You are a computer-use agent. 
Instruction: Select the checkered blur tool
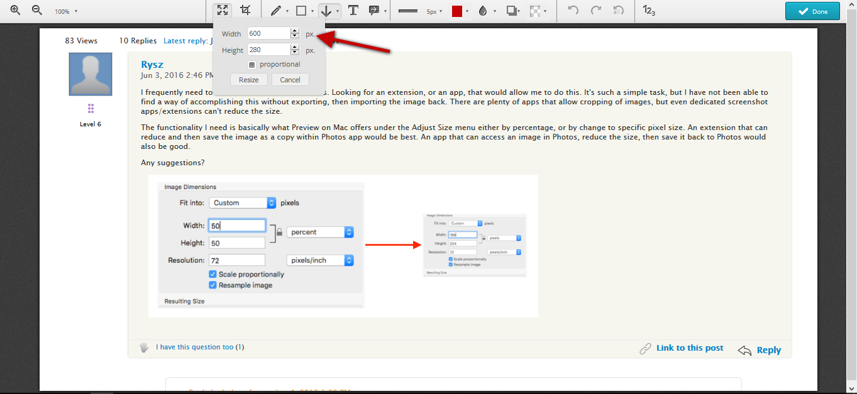534,11
